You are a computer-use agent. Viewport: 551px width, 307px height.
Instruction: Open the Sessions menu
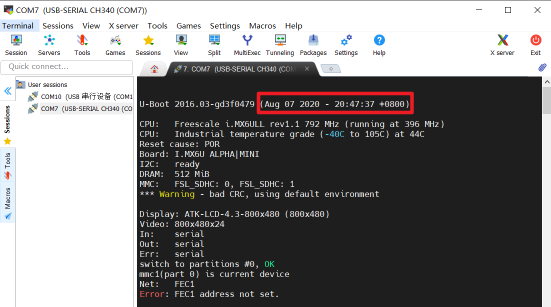[x=57, y=25]
